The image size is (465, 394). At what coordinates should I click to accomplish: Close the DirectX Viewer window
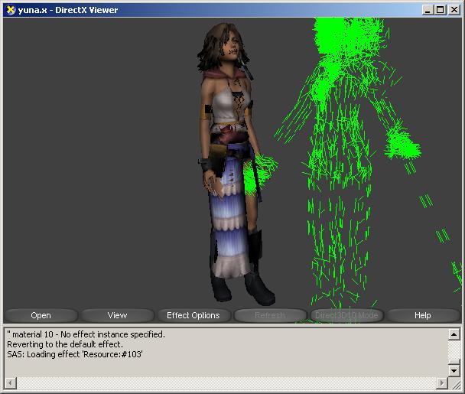(453, 9)
